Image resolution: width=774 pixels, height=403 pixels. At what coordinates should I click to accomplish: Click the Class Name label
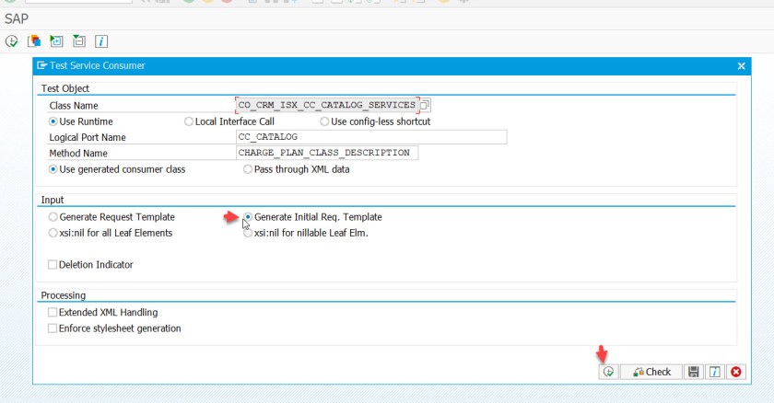74,106
